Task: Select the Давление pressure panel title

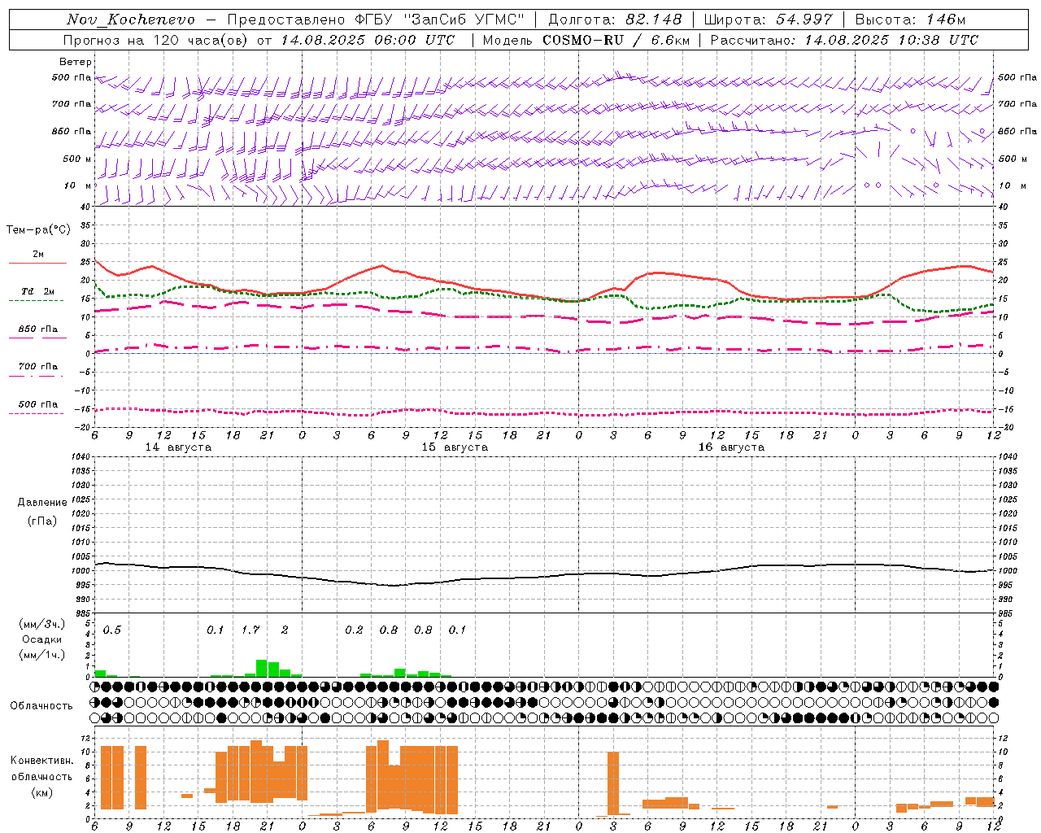Action: (42, 503)
